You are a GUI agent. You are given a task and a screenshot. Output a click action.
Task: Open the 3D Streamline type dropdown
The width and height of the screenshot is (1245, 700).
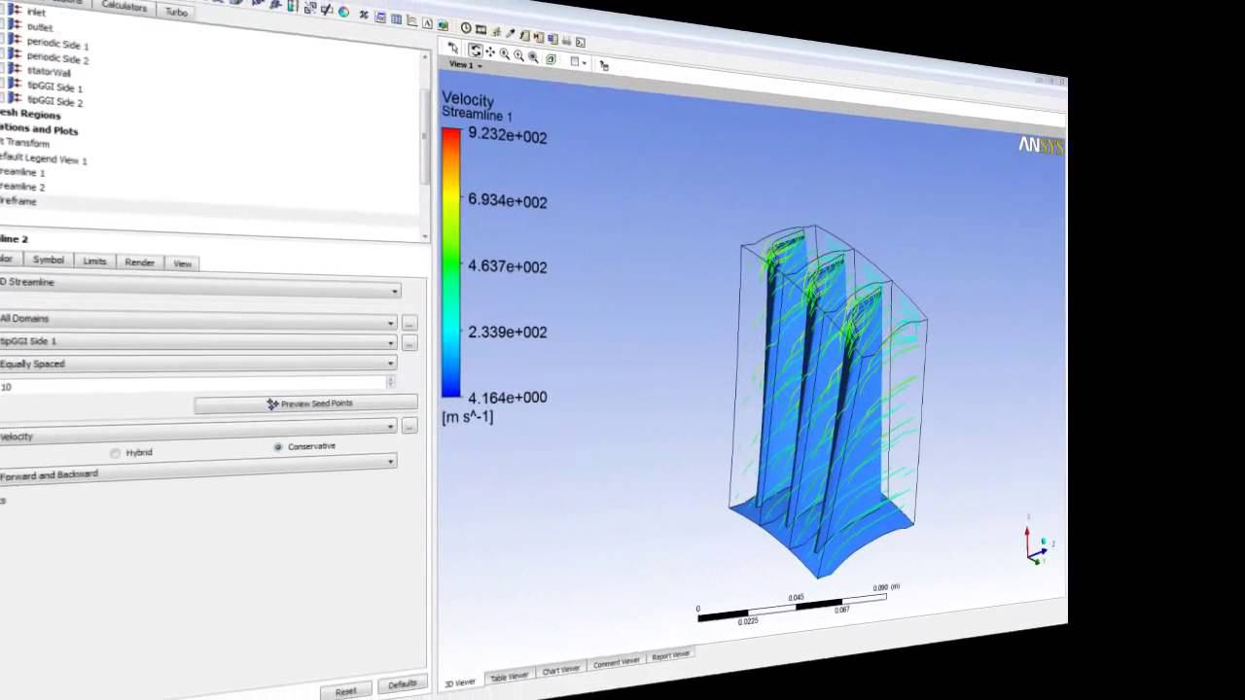coord(197,286)
